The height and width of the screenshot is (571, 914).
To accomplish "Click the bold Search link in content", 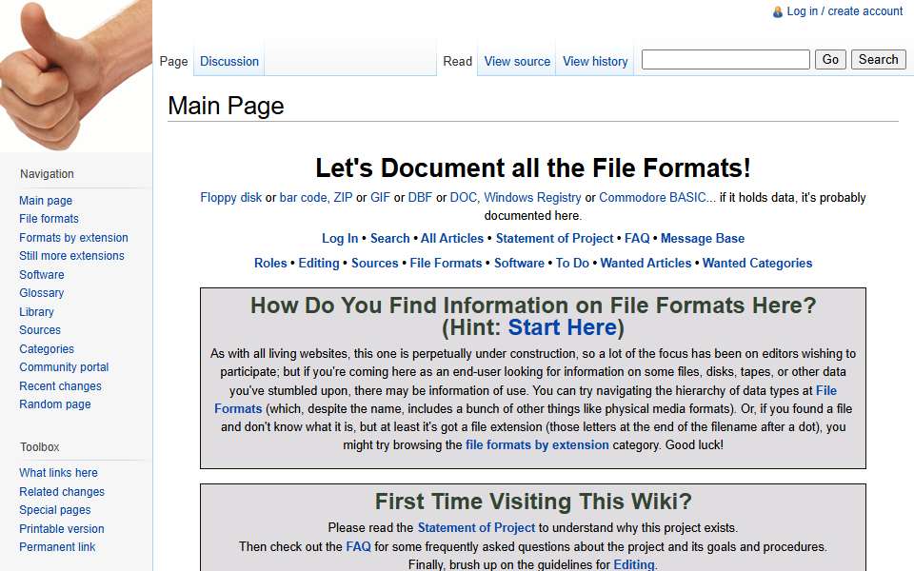I will 390,238.
